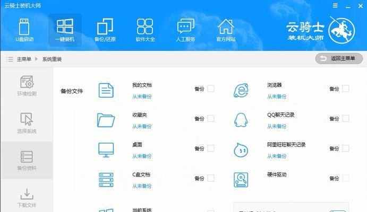
Task: Click 从未备份 link under 浏览器
Action: (277, 96)
